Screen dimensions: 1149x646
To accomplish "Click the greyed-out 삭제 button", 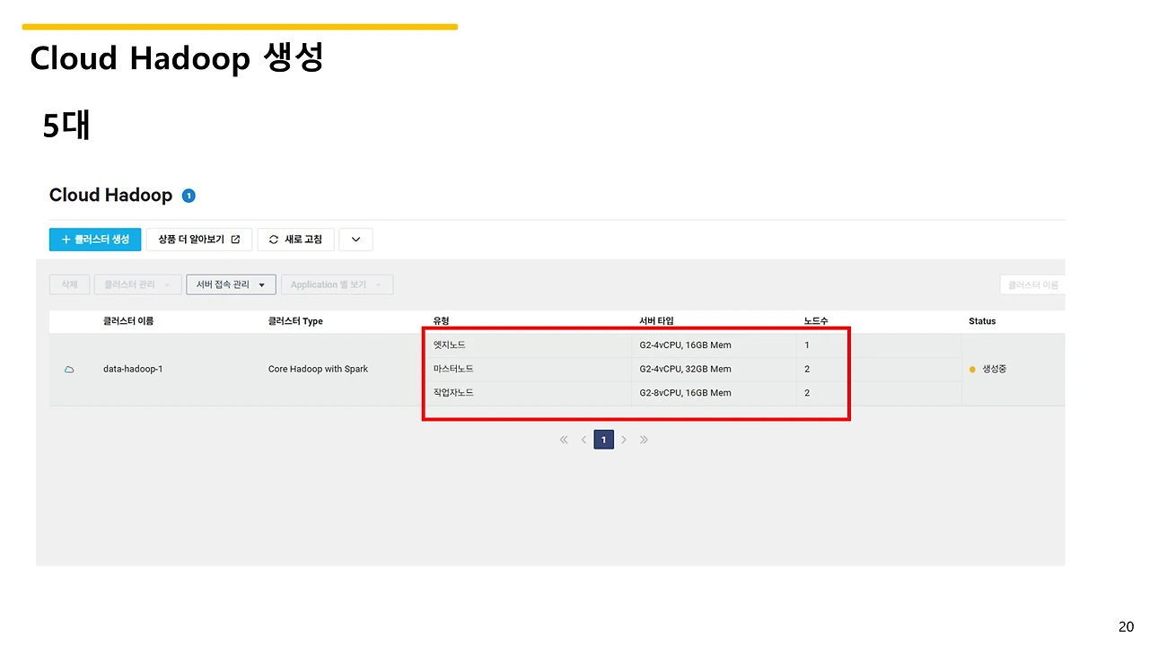I will (69, 284).
